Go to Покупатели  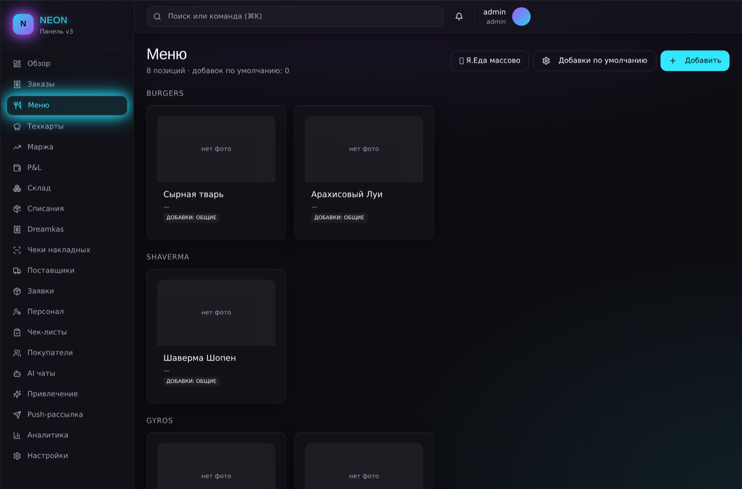67,353
